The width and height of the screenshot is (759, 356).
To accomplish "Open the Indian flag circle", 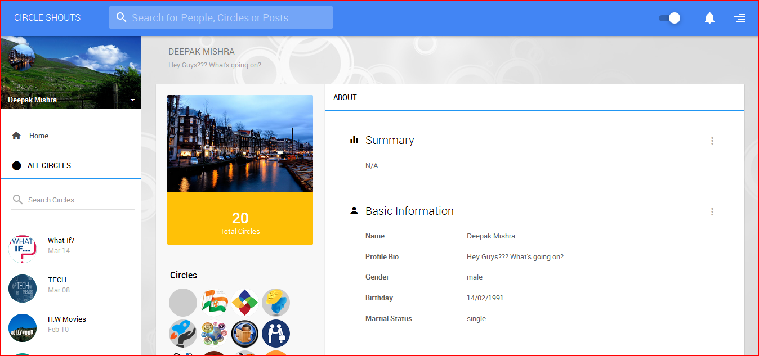I will tap(214, 303).
